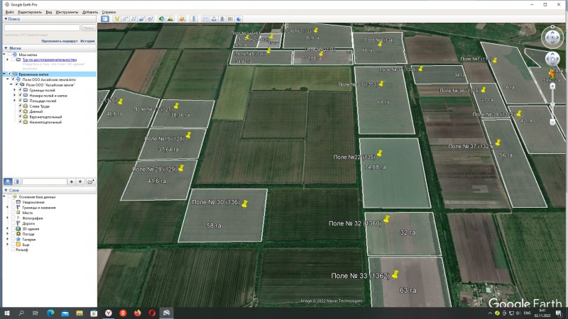Screen dimensions: 568x319
Task: Enable the Рельеф layer checkbox
Action: [13, 250]
